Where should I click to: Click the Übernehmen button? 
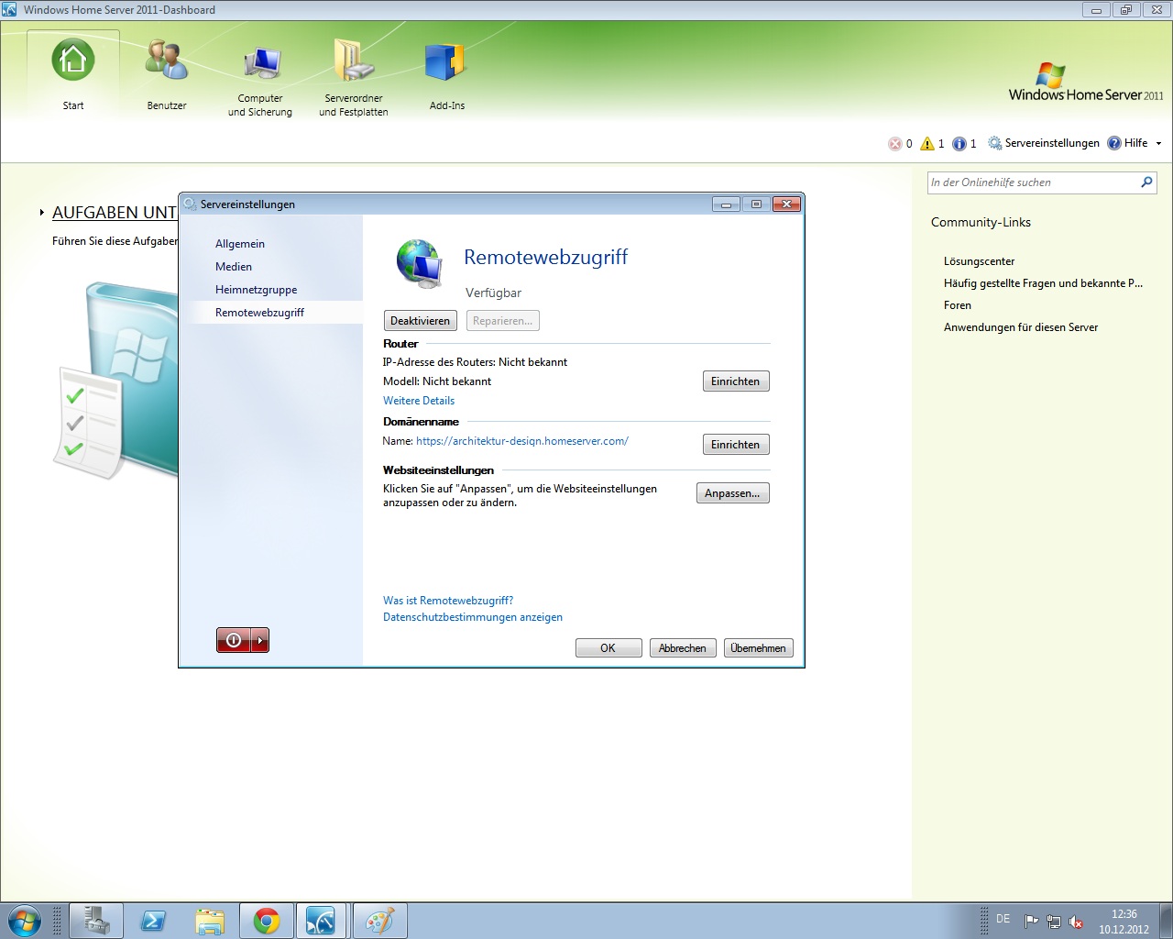point(758,648)
